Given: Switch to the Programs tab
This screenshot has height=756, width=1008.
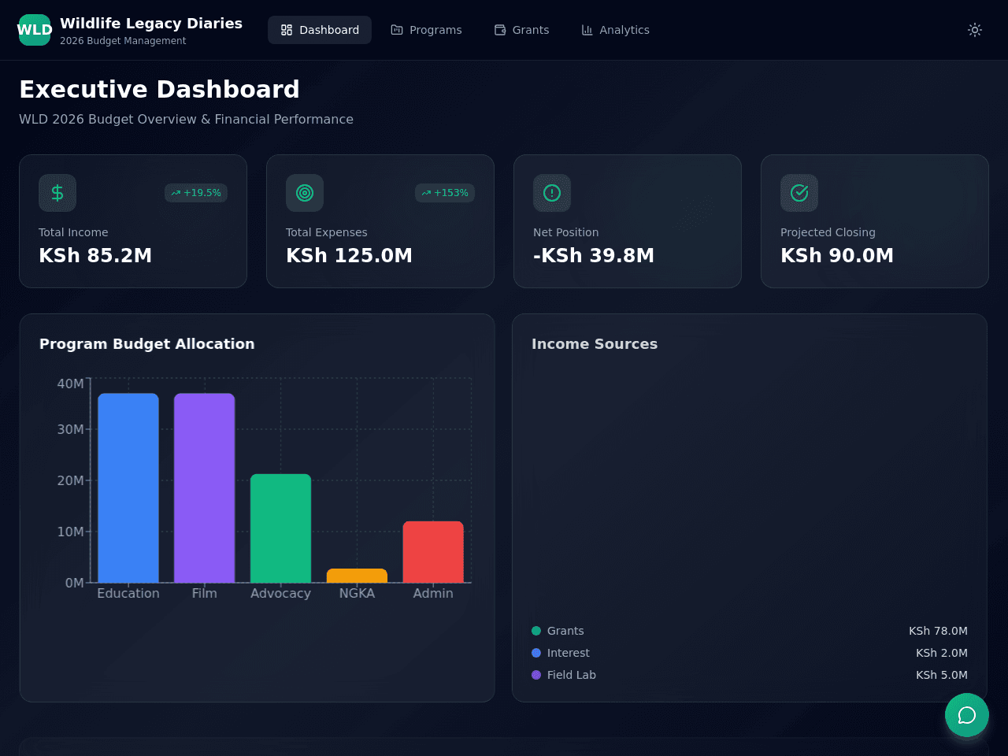Looking at the screenshot, I should (x=426, y=30).
